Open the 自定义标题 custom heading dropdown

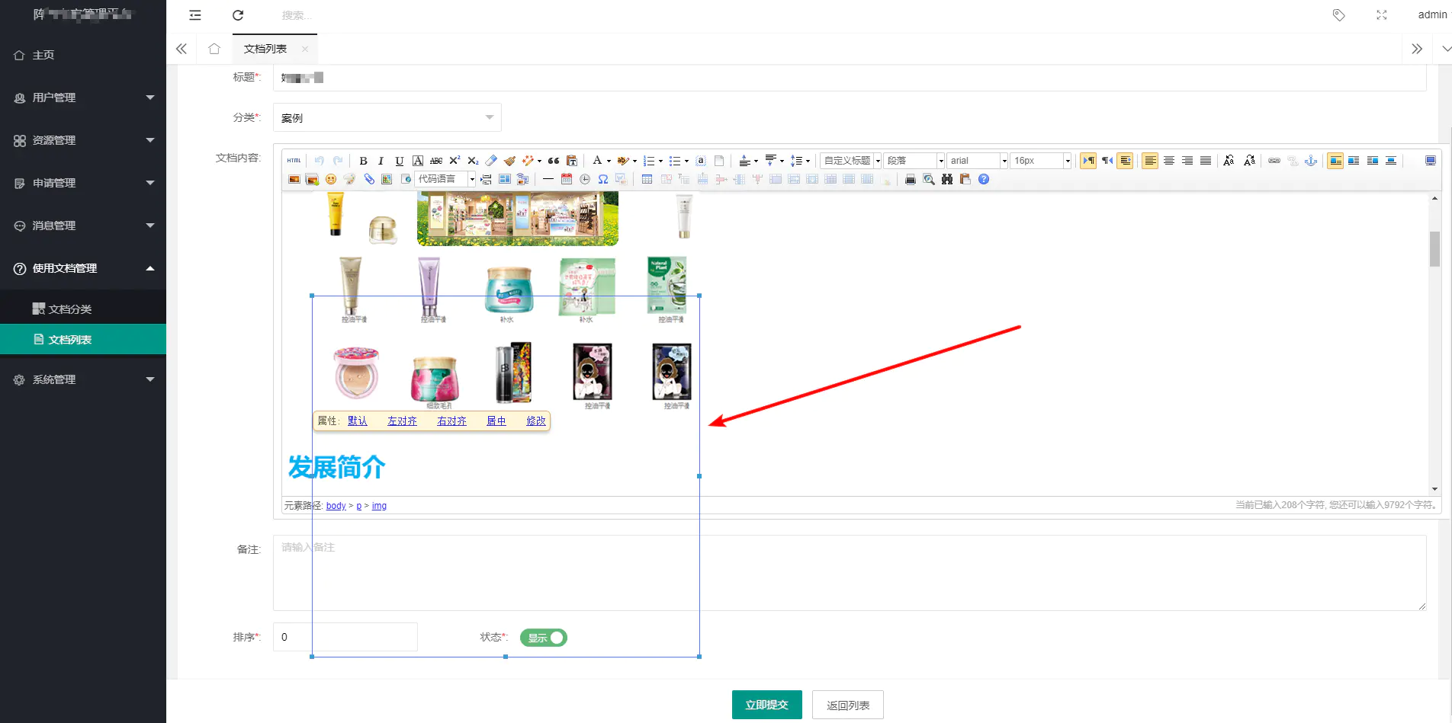tap(851, 161)
